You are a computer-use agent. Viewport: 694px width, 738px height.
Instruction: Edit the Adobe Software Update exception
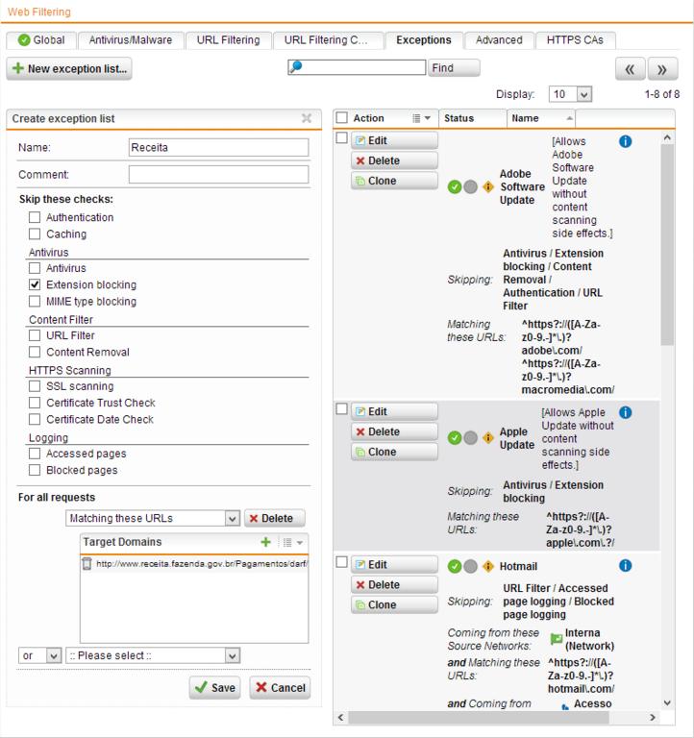click(394, 140)
